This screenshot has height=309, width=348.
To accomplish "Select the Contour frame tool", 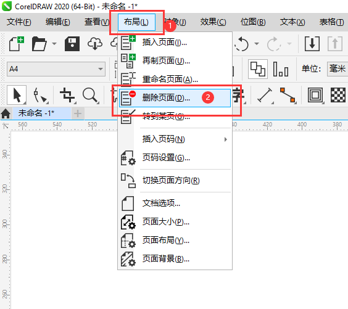I will [x=315, y=96].
